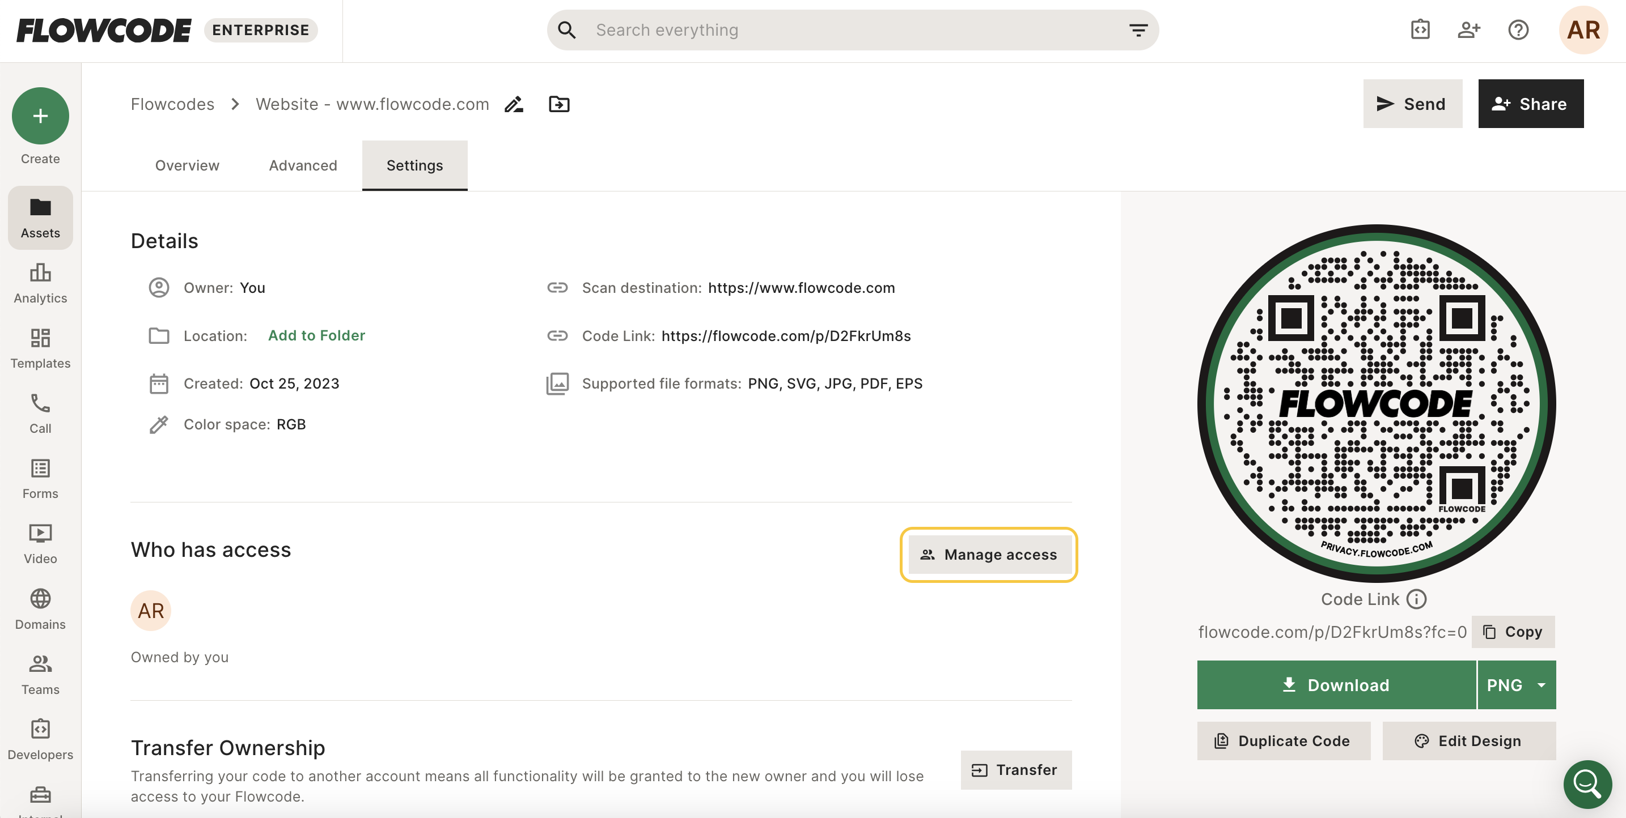Click the Transfer button
1626x818 pixels.
[x=1016, y=770]
